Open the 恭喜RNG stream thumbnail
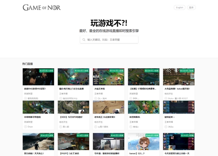 click(38, 77)
